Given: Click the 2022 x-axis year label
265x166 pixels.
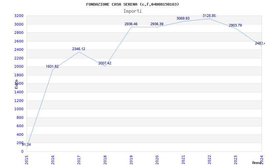Looking at the screenshot, I should pos(209,160).
